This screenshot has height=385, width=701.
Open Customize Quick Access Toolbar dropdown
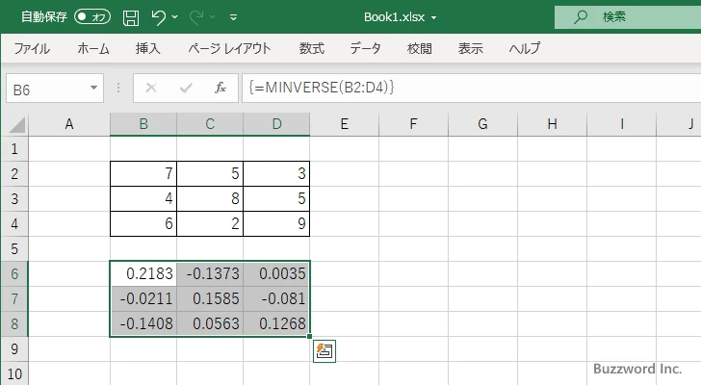[233, 17]
